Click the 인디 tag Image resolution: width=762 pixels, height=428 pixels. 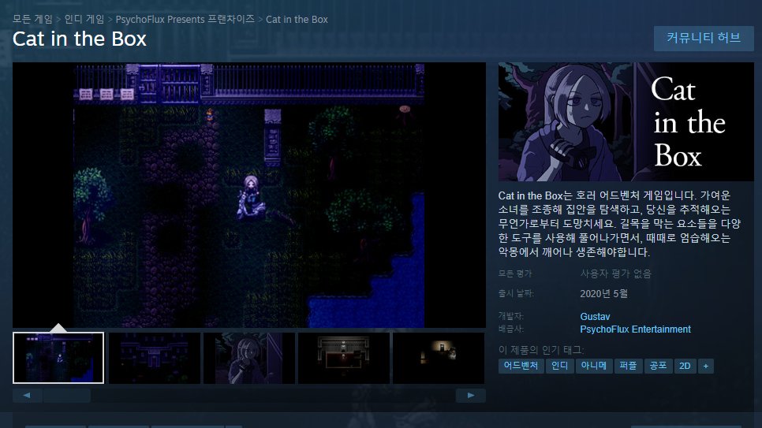click(559, 366)
